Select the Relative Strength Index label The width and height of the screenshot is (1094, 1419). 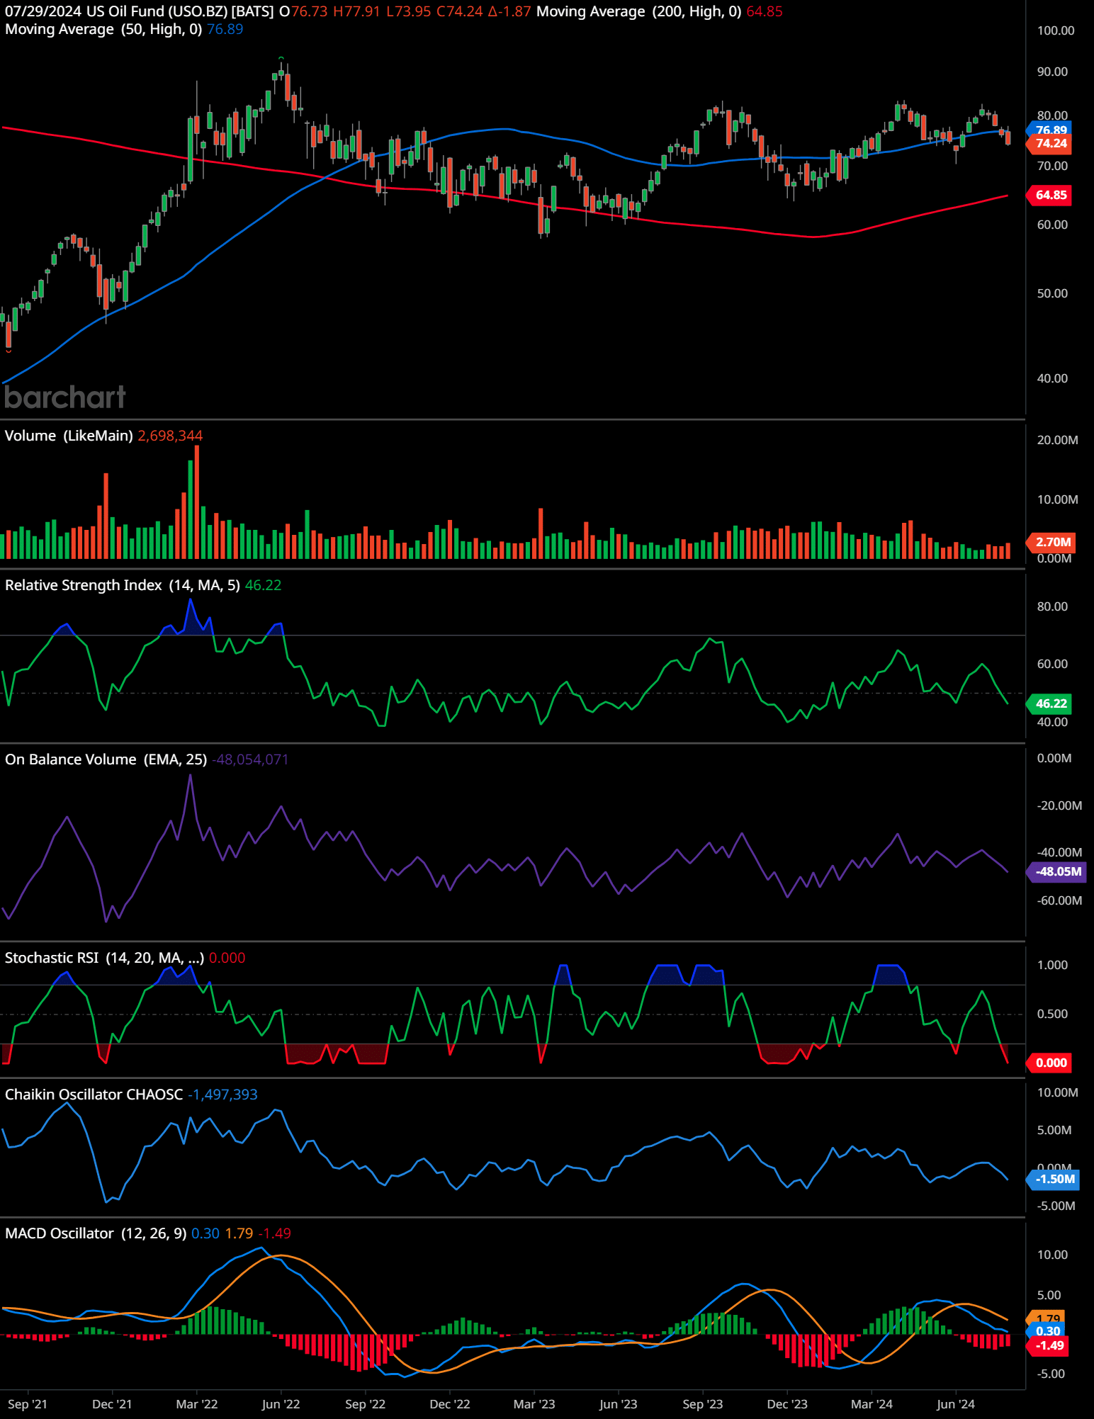pyautogui.click(x=123, y=586)
